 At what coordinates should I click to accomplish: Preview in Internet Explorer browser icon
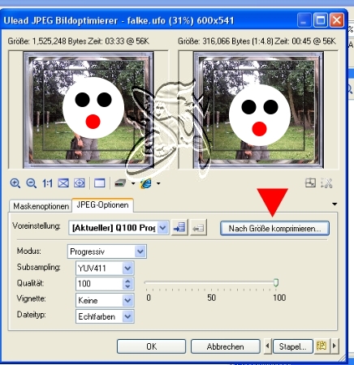pos(146,184)
